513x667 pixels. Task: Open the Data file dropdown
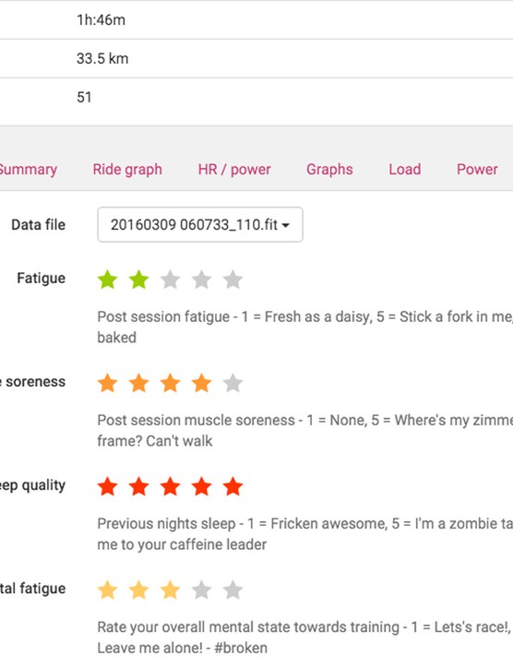click(x=200, y=224)
